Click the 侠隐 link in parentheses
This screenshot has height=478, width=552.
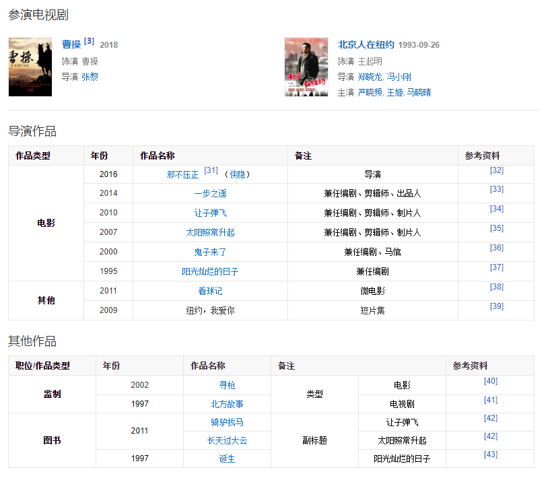[x=238, y=174]
